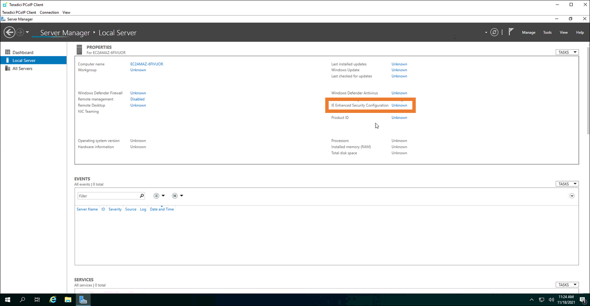Open Internet Explorer from the taskbar

(x=53, y=300)
